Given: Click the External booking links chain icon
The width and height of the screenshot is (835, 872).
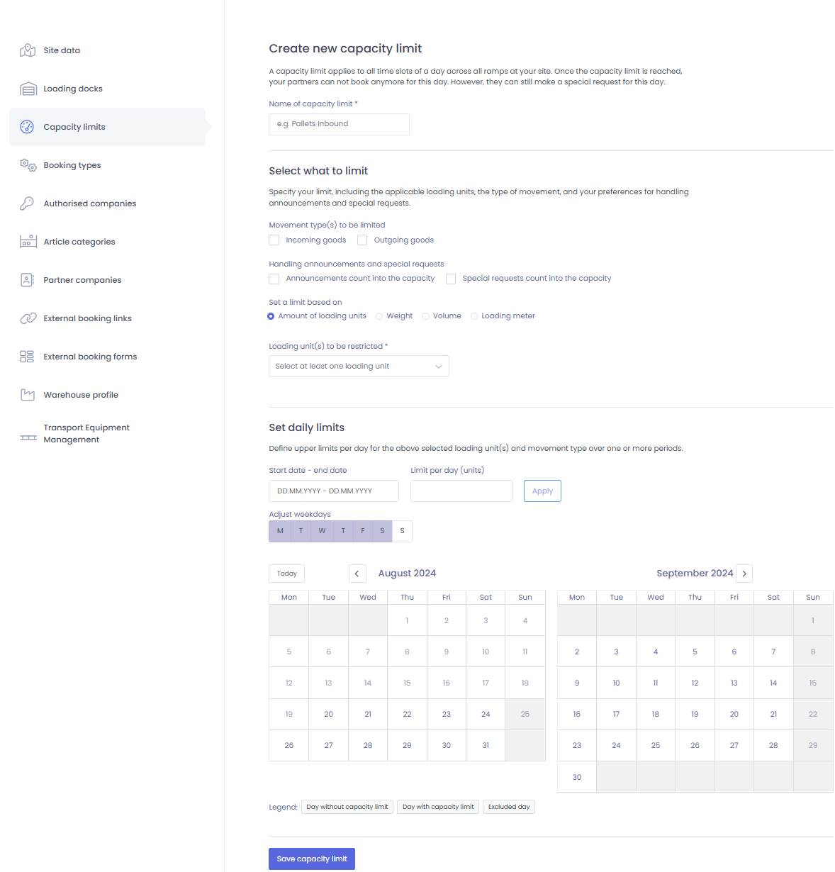Looking at the screenshot, I should pos(28,318).
